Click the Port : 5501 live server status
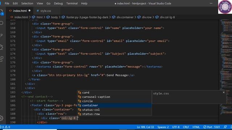232x130 pixels. pos(212,127)
